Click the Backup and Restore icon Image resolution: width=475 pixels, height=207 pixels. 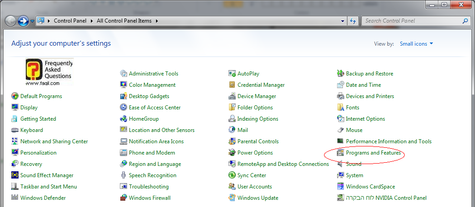341,74
